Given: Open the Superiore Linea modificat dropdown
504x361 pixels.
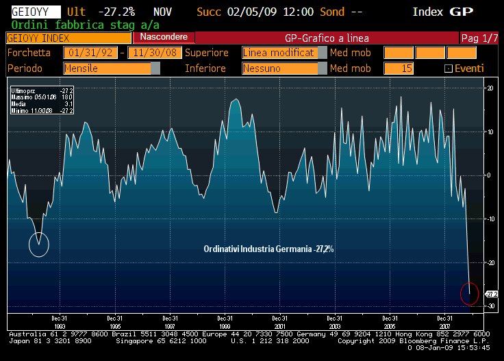Looking at the screenshot, I should click(284, 52).
